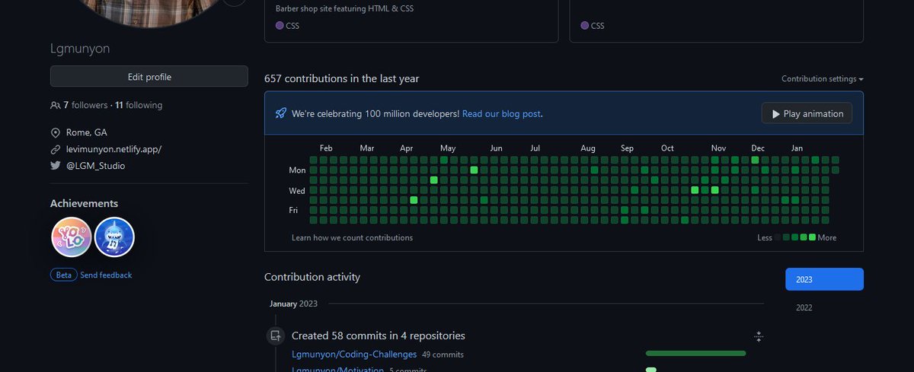Click the Send feedback link
Image resolution: width=914 pixels, height=372 pixels.
click(106, 275)
